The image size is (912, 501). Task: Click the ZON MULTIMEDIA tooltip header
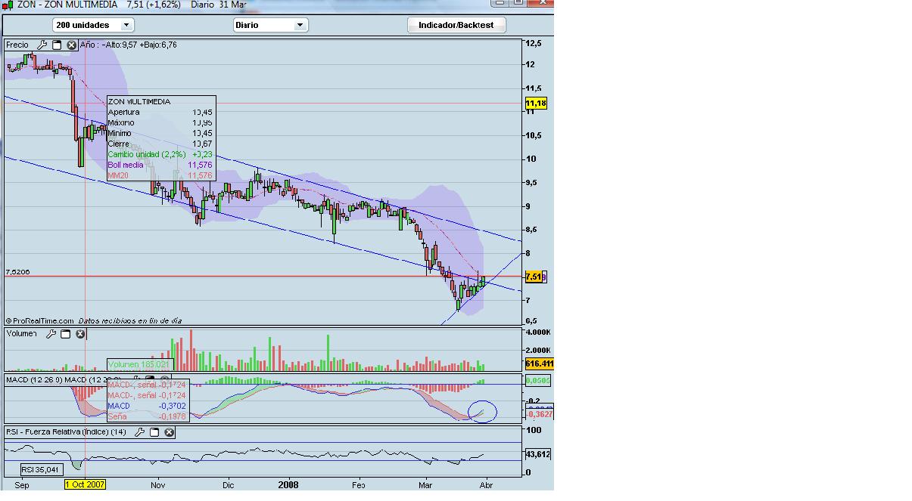pyautogui.click(x=139, y=101)
